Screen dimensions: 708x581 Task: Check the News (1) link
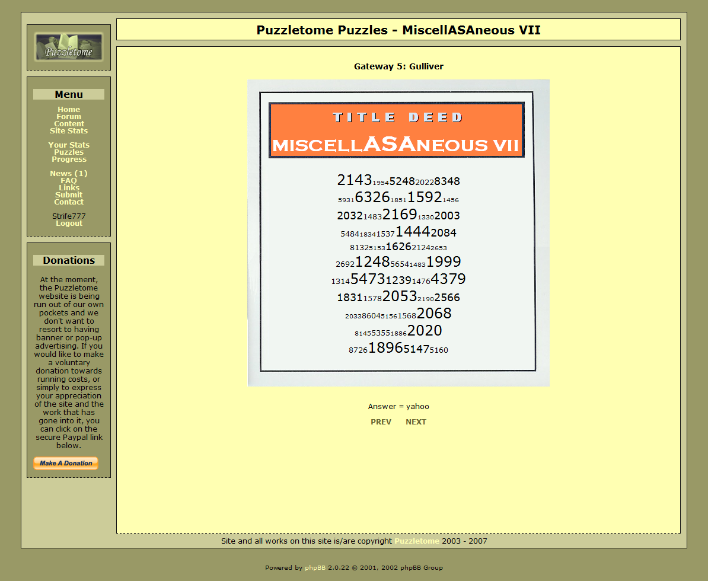69,174
